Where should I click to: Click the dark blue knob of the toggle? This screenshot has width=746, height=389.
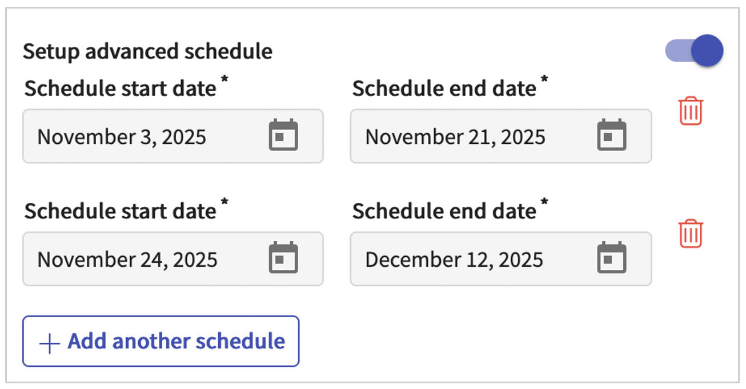click(x=707, y=51)
